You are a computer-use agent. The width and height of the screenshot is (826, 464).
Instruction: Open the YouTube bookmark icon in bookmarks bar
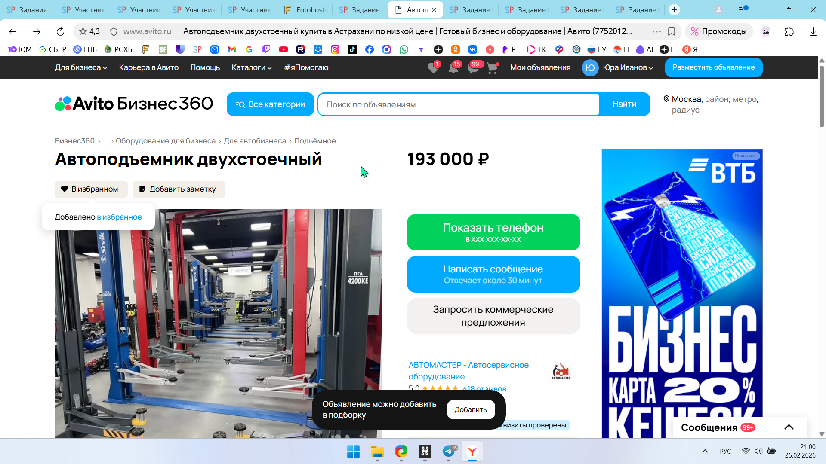[283, 49]
